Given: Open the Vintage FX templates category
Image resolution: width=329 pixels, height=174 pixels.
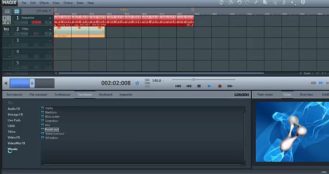Looking at the screenshot, I should tap(15, 115).
